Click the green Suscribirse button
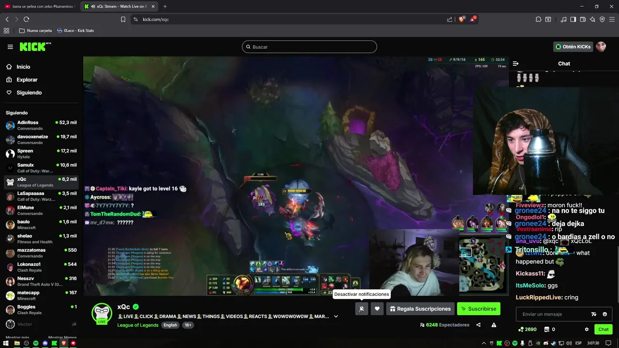 click(479, 309)
